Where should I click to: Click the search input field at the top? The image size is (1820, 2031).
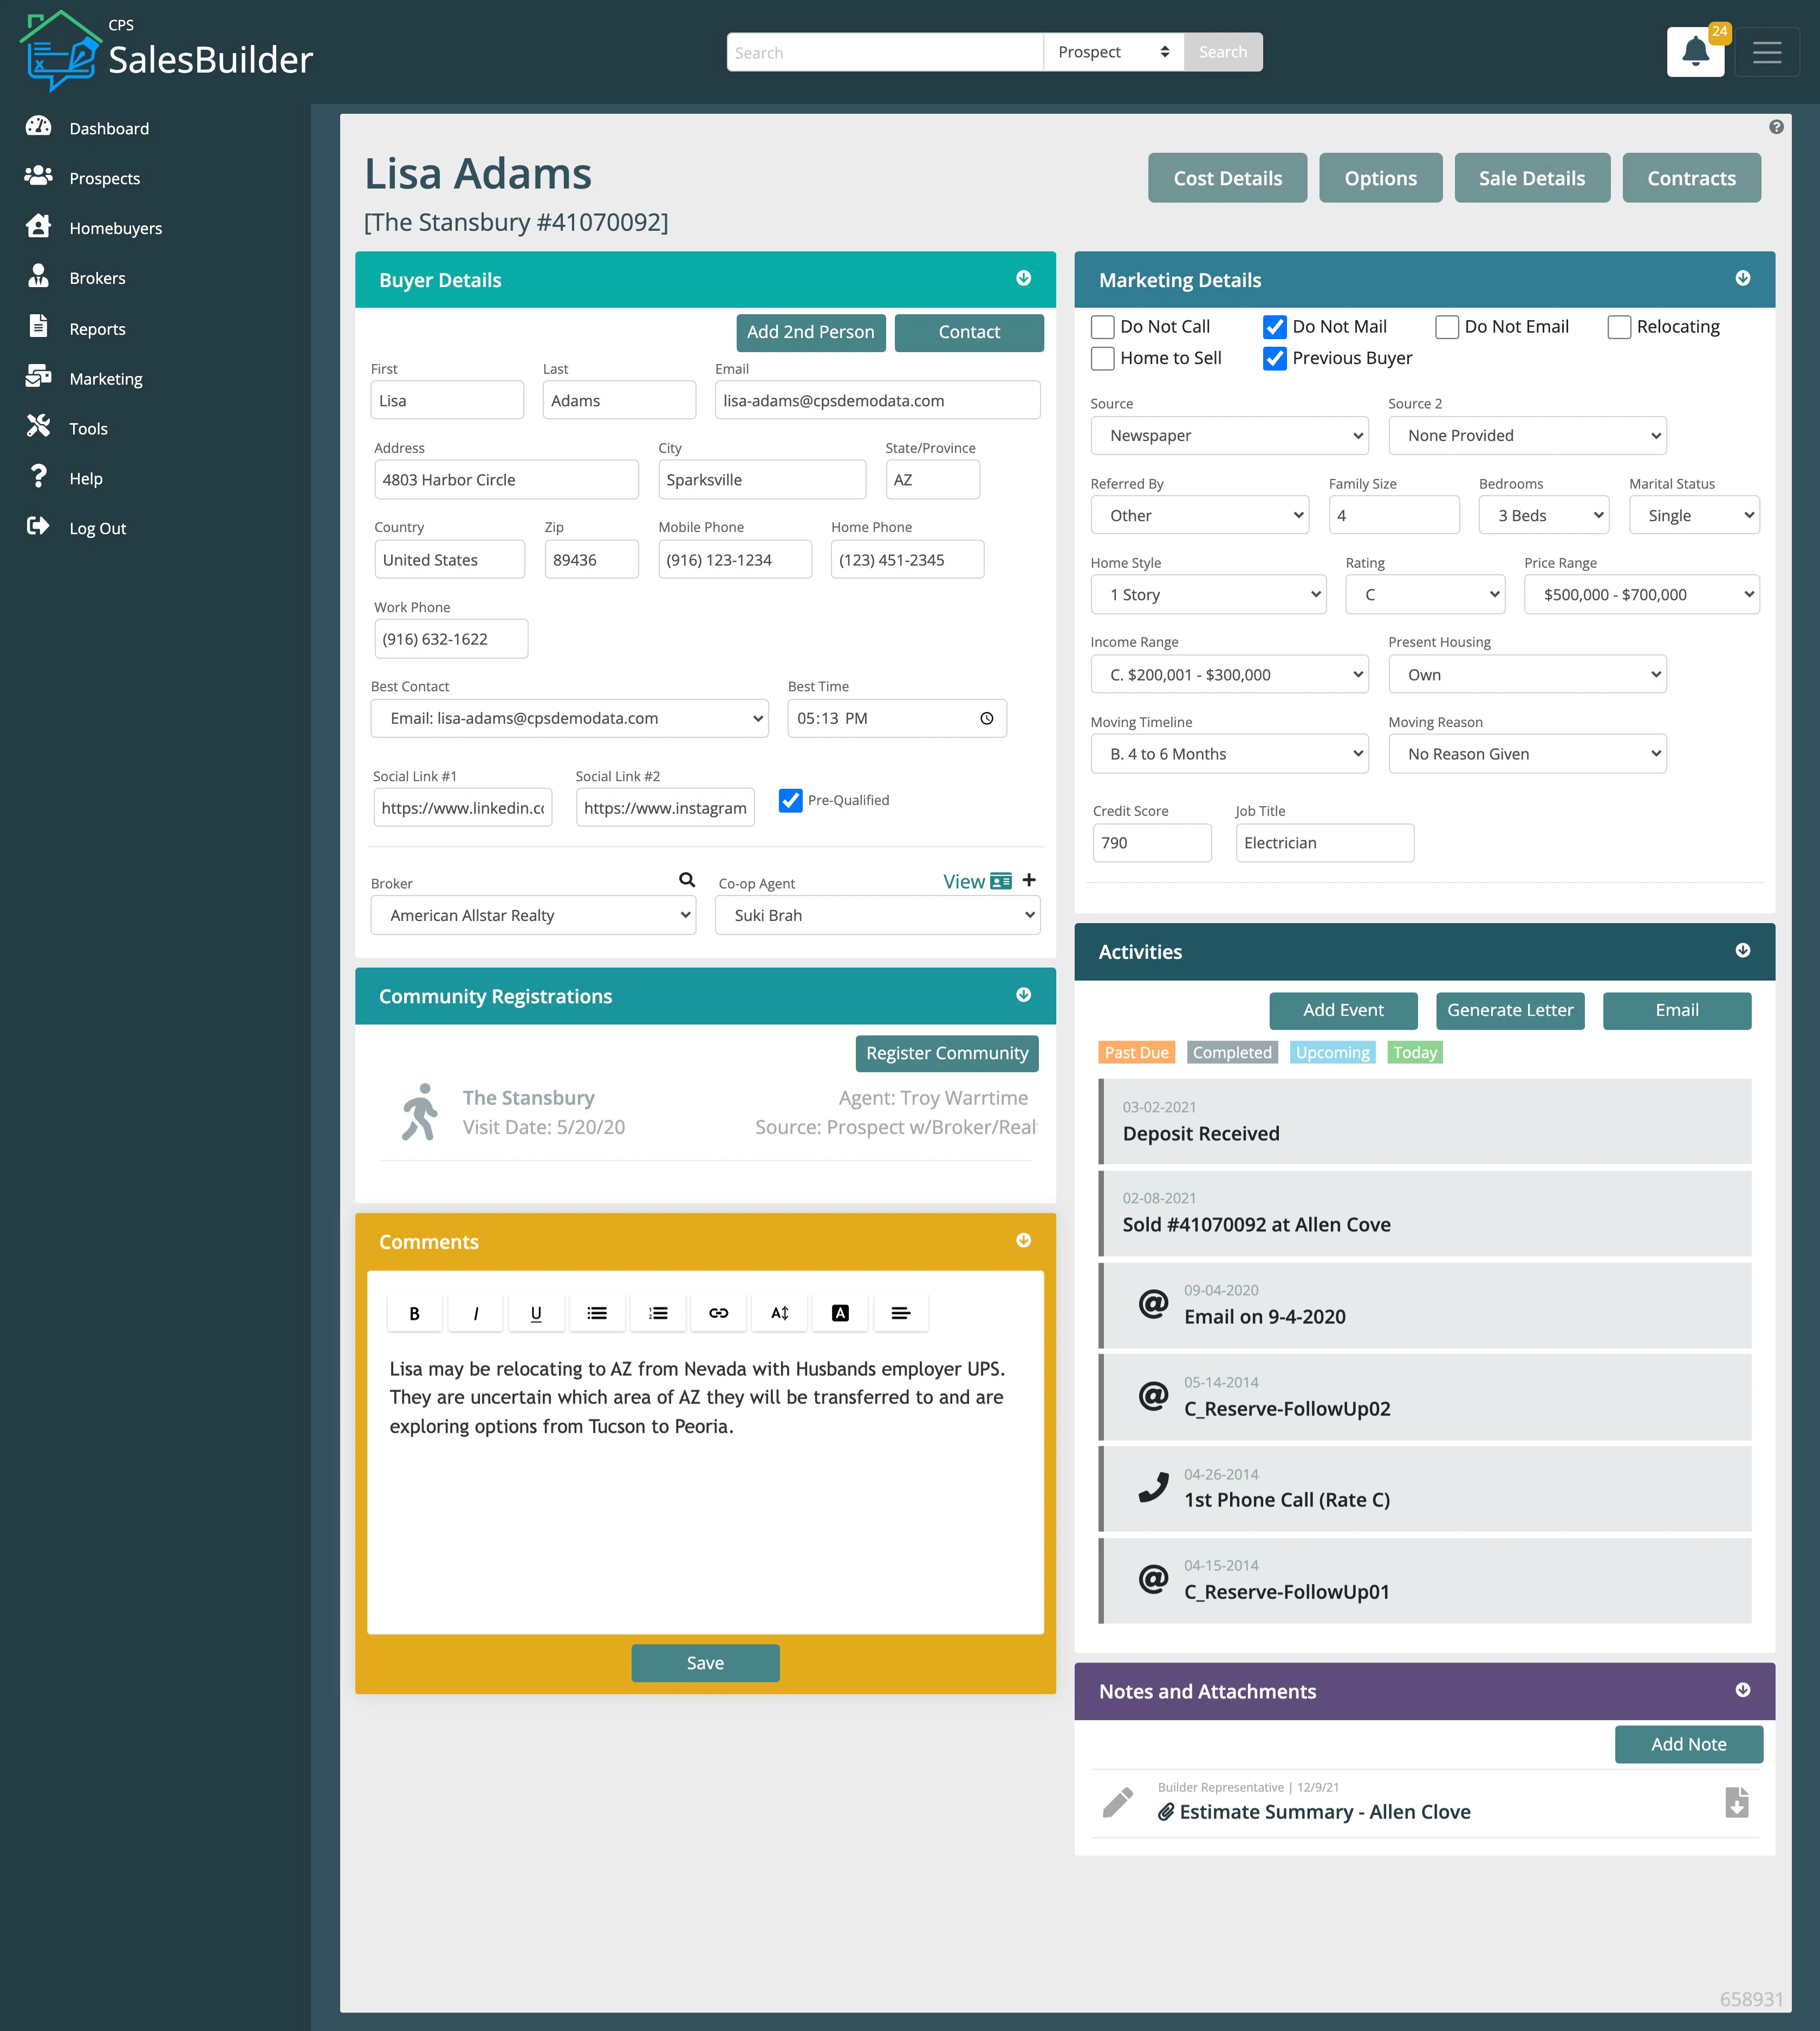[884, 51]
